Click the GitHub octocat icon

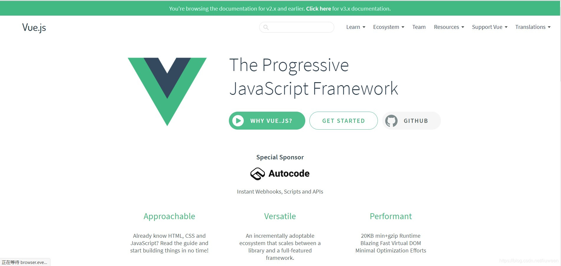point(391,120)
